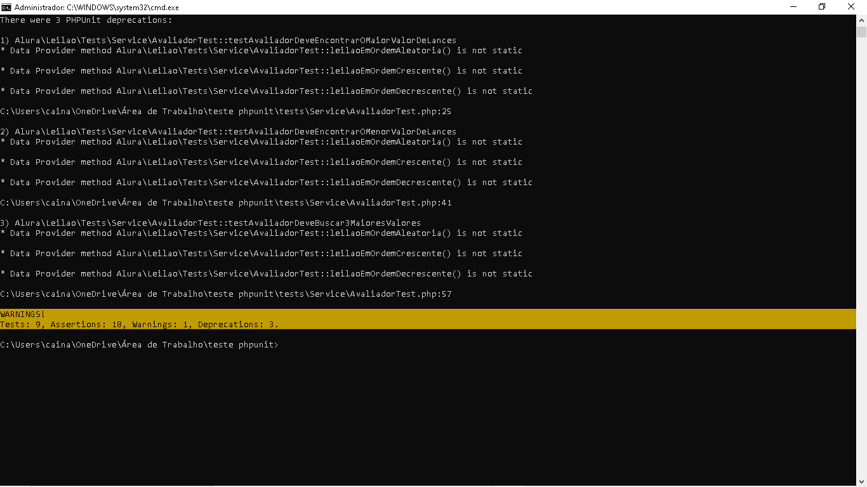Click leilaoEmOrdemCrescente() line under deprecation 1)

tap(261, 70)
